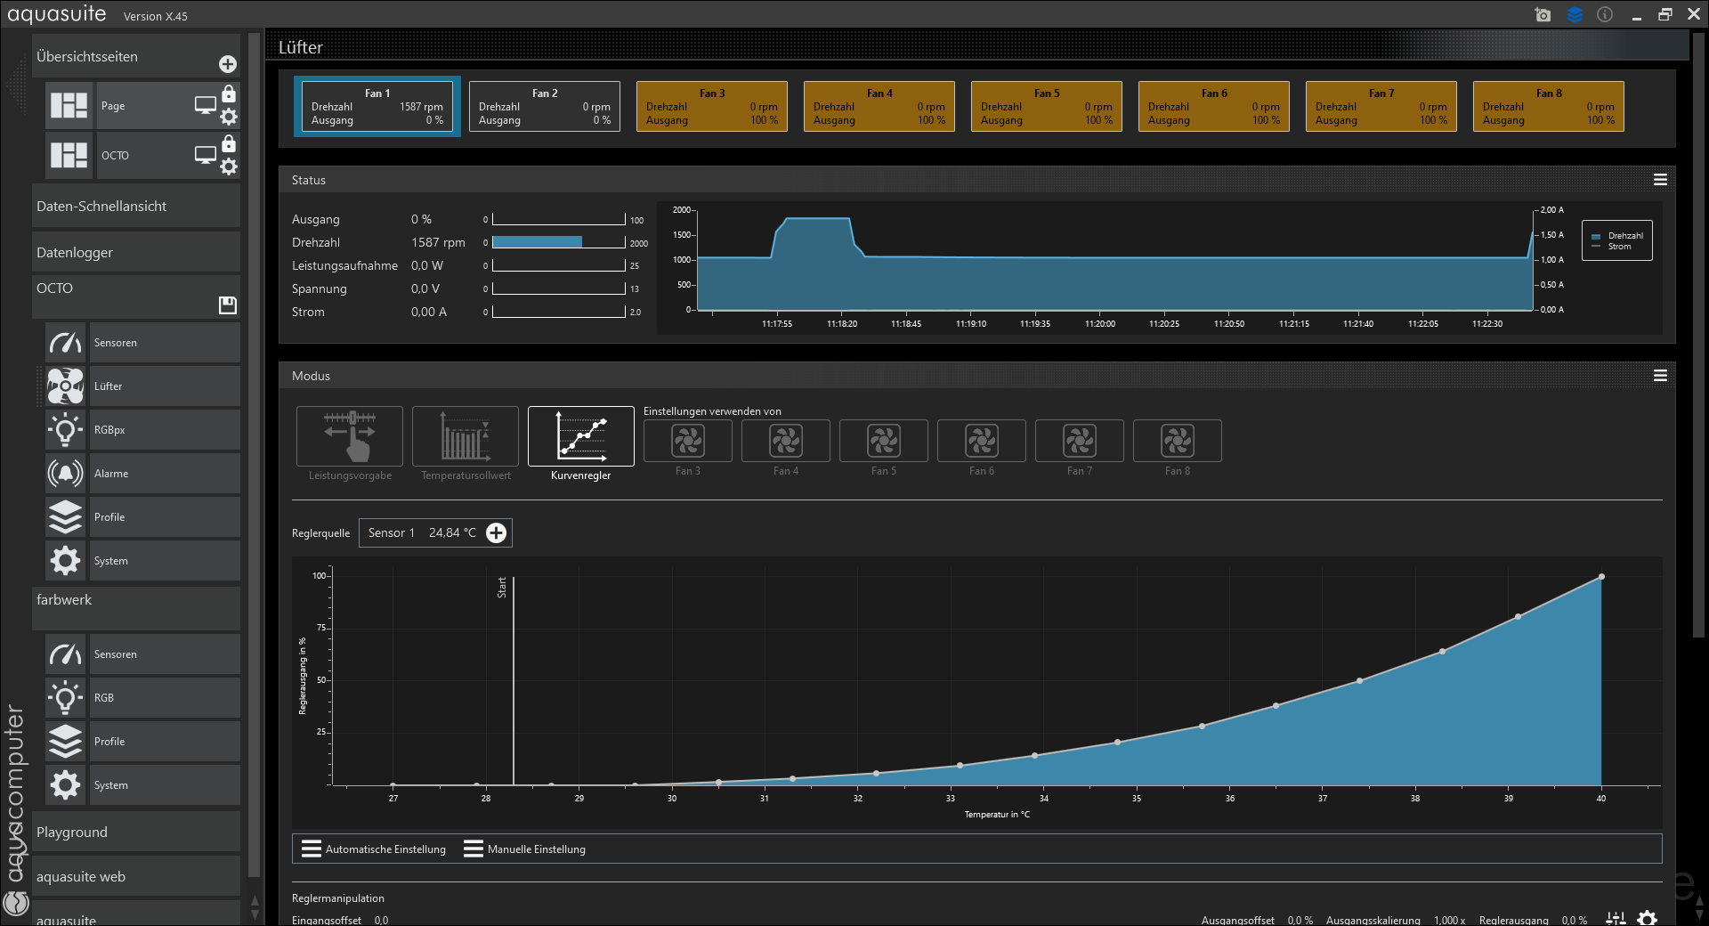The width and height of the screenshot is (1709, 926).
Task: Add controller source with plus icon
Action: (x=496, y=532)
